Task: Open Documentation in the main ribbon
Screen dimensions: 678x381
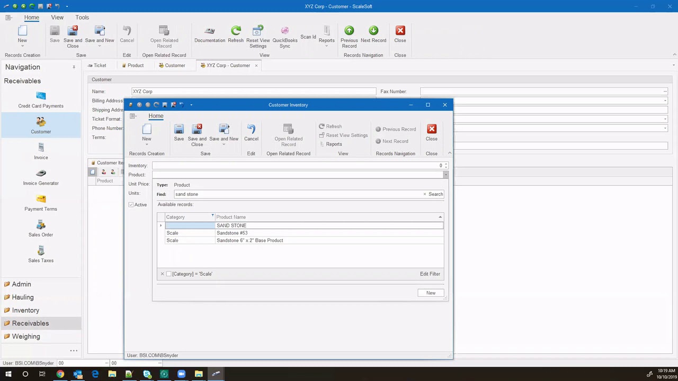Action: coord(210,35)
